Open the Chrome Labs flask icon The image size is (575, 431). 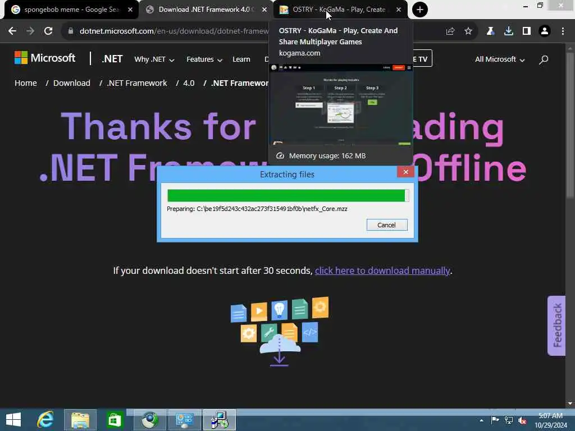[x=490, y=31]
